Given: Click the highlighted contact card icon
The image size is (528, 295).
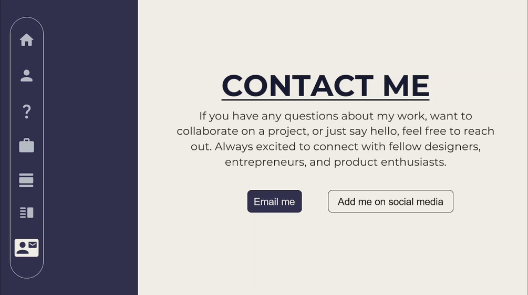Looking at the screenshot, I should [27, 248].
